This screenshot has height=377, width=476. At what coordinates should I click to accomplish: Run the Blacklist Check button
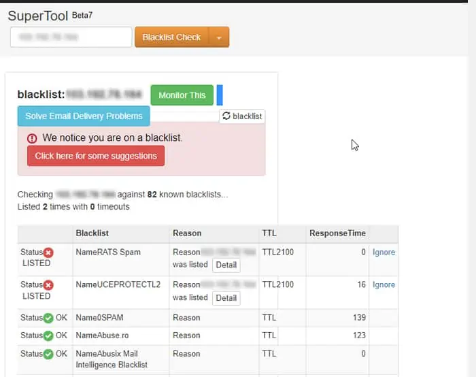pyautogui.click(x=172, y=37)
